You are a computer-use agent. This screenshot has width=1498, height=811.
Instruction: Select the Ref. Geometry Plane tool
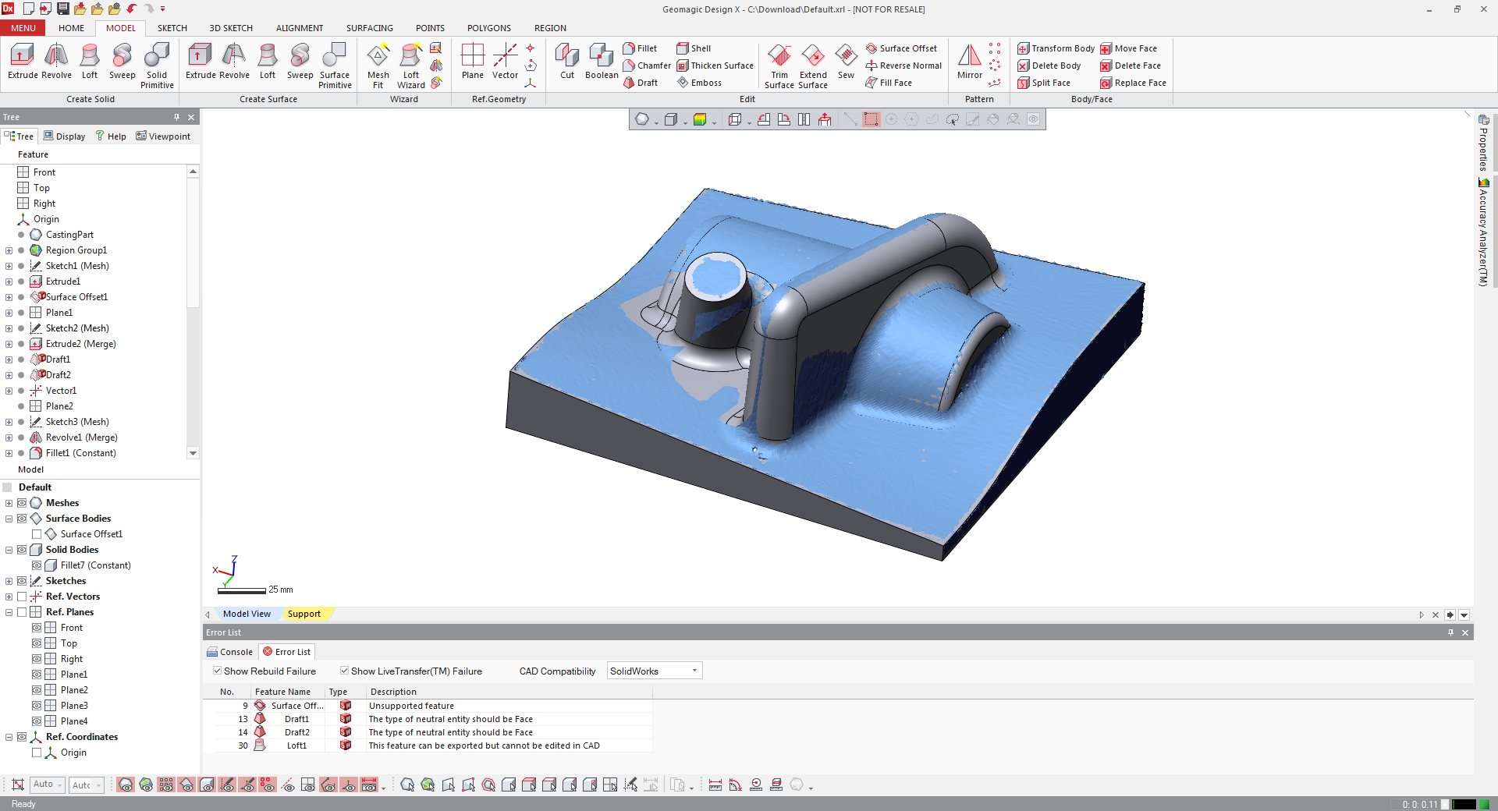[473, 61]
